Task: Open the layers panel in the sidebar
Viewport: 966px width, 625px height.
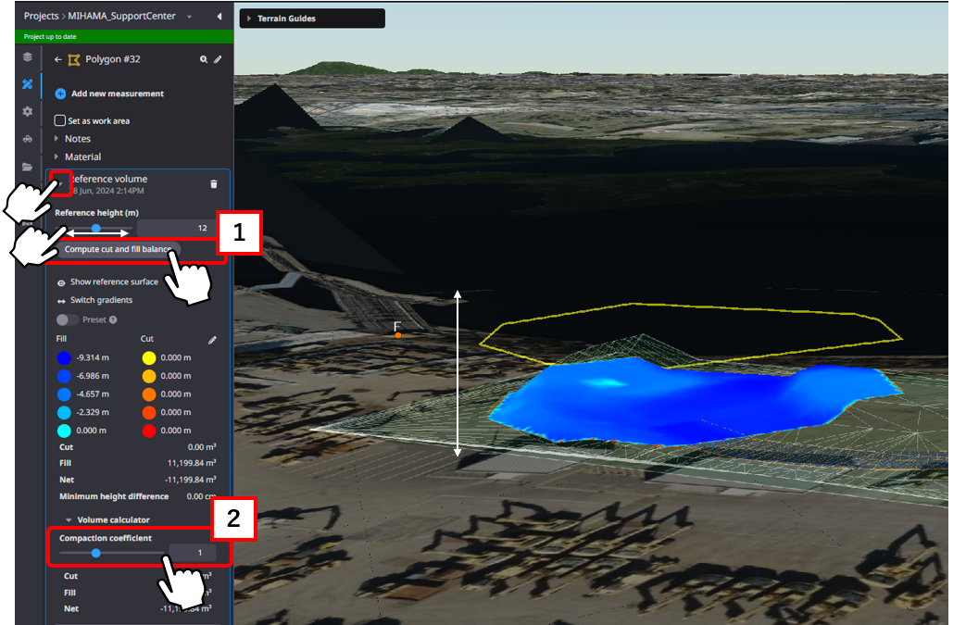Action: click(x=28, y=57)
